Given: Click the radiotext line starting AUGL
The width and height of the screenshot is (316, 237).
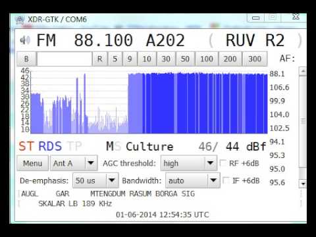Looking at the screenshot, I should click(x=108, y=194).
